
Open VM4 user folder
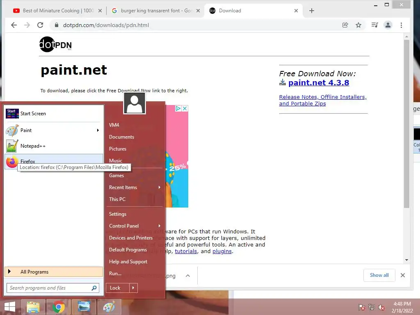114,125
